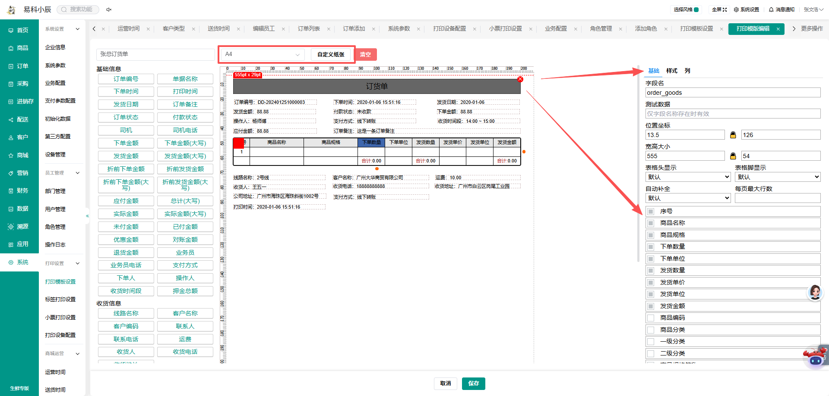Open the 进销存 inventory sidebar icon
The width and height of the screenshot is (829, 396).
pyautogui.click(x=11, y=102)
